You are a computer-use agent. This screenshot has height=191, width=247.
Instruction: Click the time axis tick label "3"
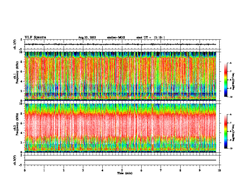point(83,170)
